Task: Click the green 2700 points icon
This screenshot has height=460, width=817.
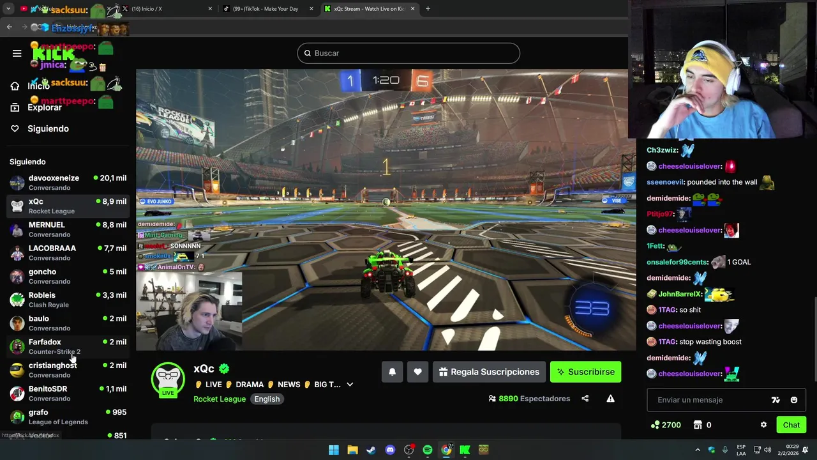Action: [x=655, y=425]
